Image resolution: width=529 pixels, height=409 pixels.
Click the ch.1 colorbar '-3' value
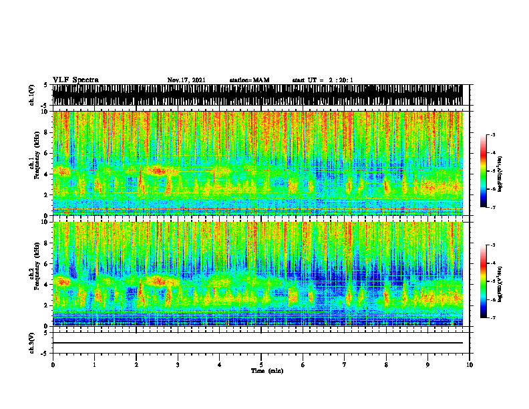point(493,134)
